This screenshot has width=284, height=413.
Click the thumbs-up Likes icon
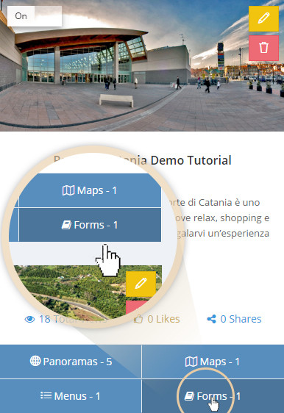138,319
